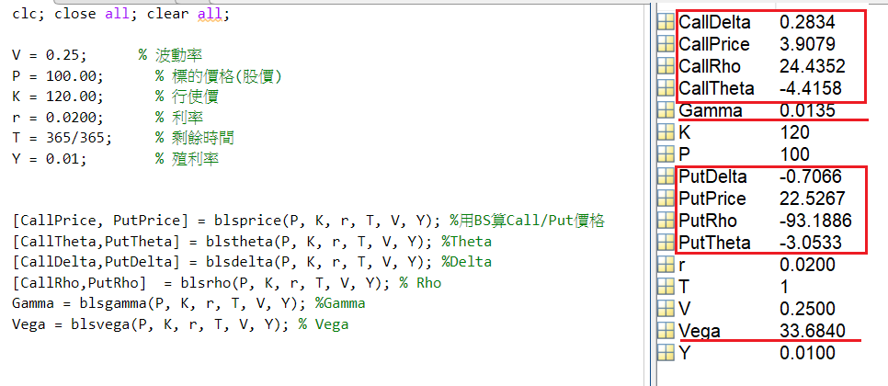Select the Gamma variable's grid icon
Viewport: 888px width, 386px height.
(x=666, y=110)
